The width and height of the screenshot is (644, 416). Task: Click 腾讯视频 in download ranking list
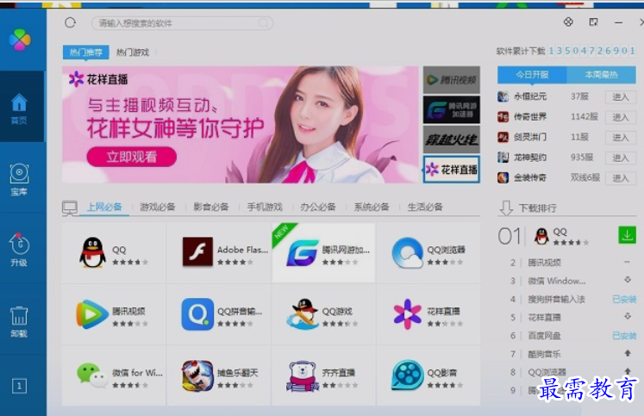pos(544,263)
